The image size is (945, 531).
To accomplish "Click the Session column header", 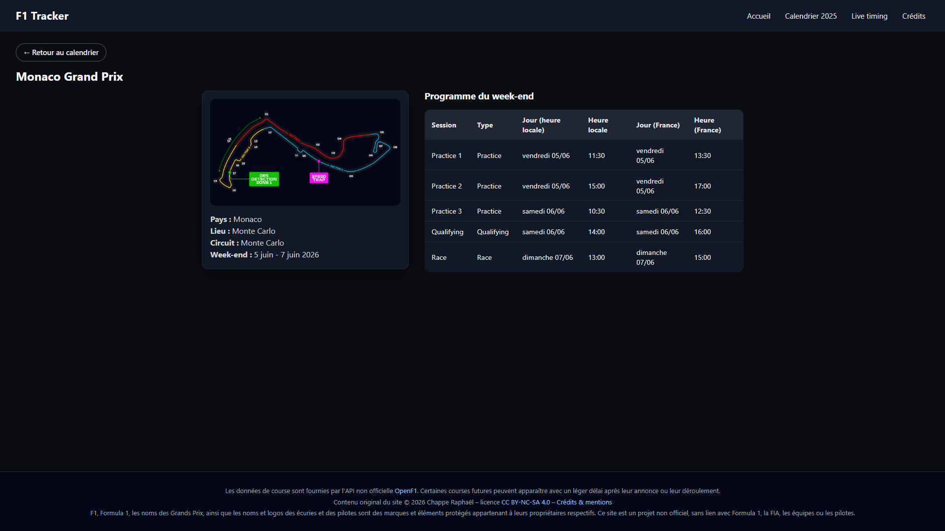I will (443, 125).
